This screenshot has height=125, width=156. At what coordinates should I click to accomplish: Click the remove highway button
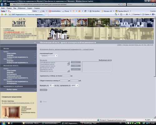[x=76, y=66]
